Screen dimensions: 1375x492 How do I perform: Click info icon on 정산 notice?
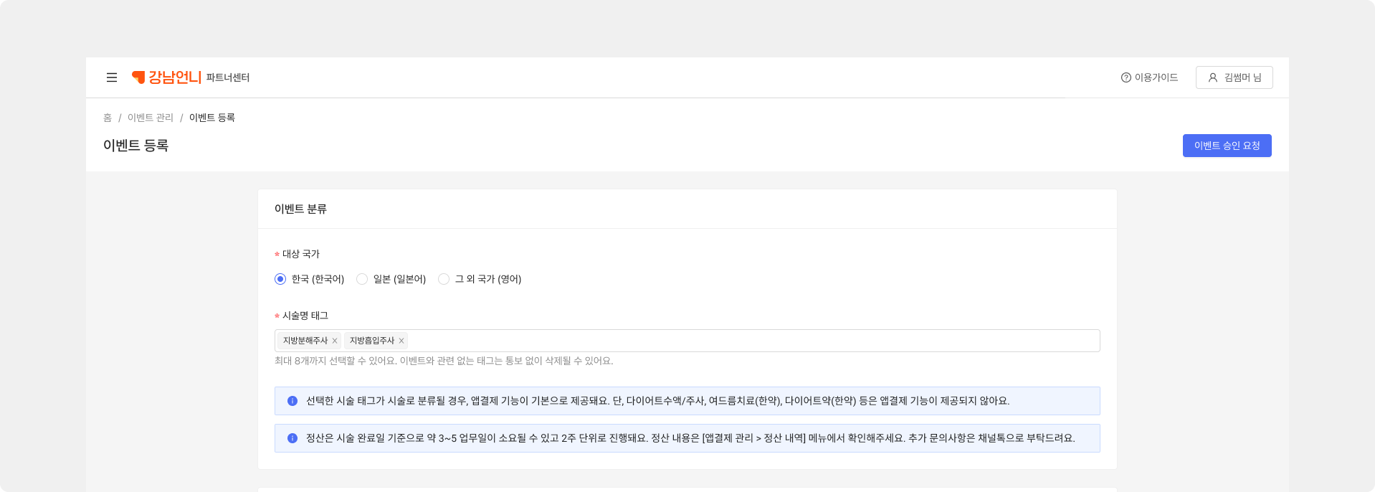tap(292, 438)
